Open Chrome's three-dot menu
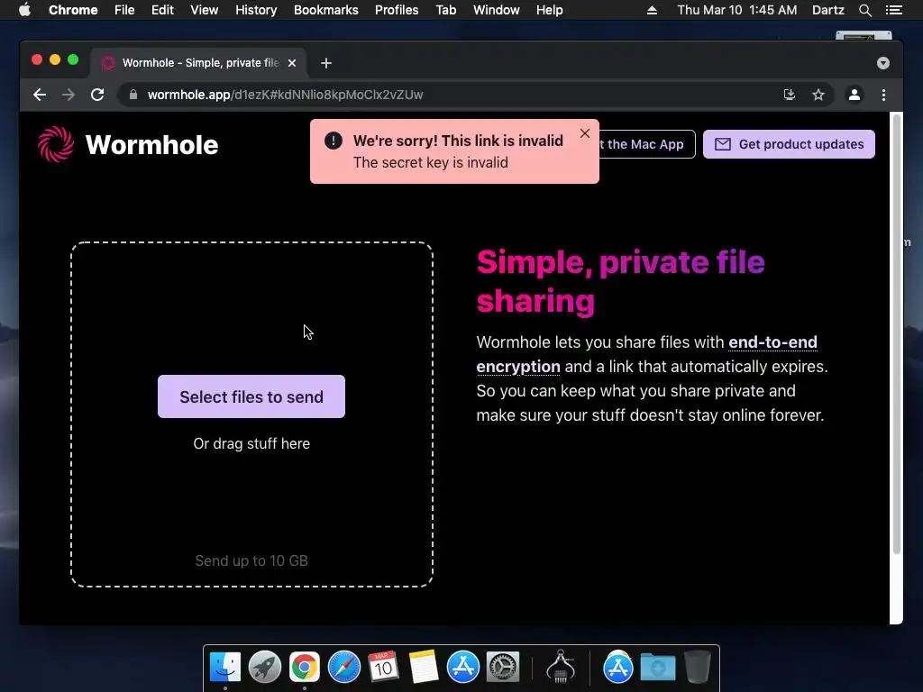Screen dimensions: 923x692 tap(883, 95)
